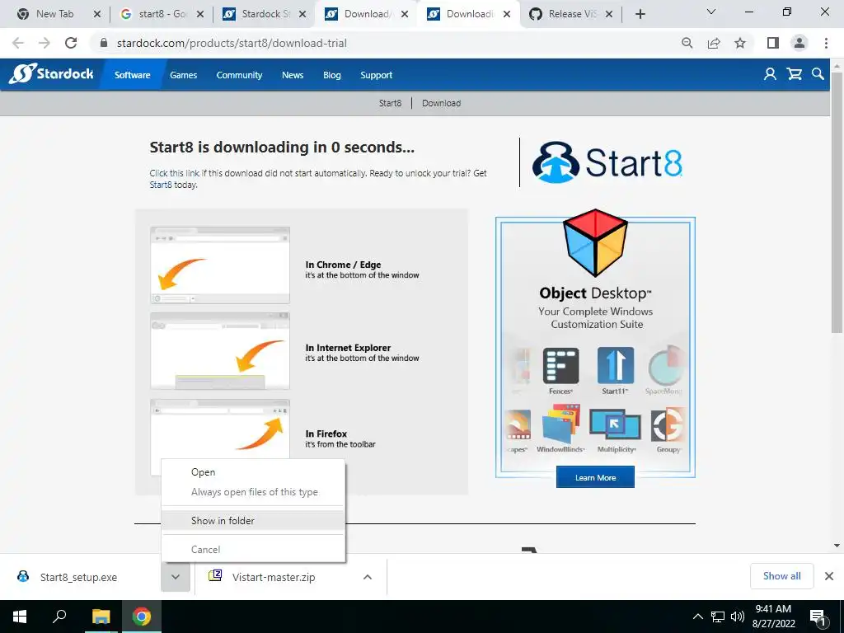Show hidden tray icons chevron

click(697, 617)
